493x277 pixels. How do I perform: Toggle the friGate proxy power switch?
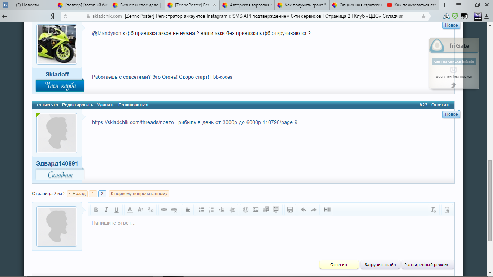pos(453,70)
